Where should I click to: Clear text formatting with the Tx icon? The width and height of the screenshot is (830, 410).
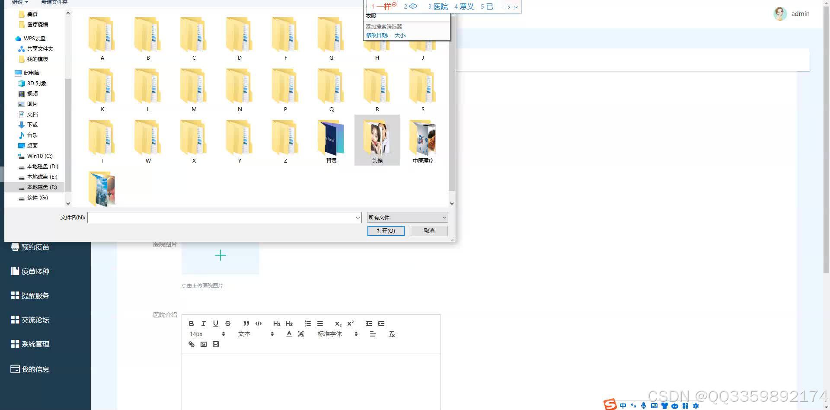pos(392,334)
